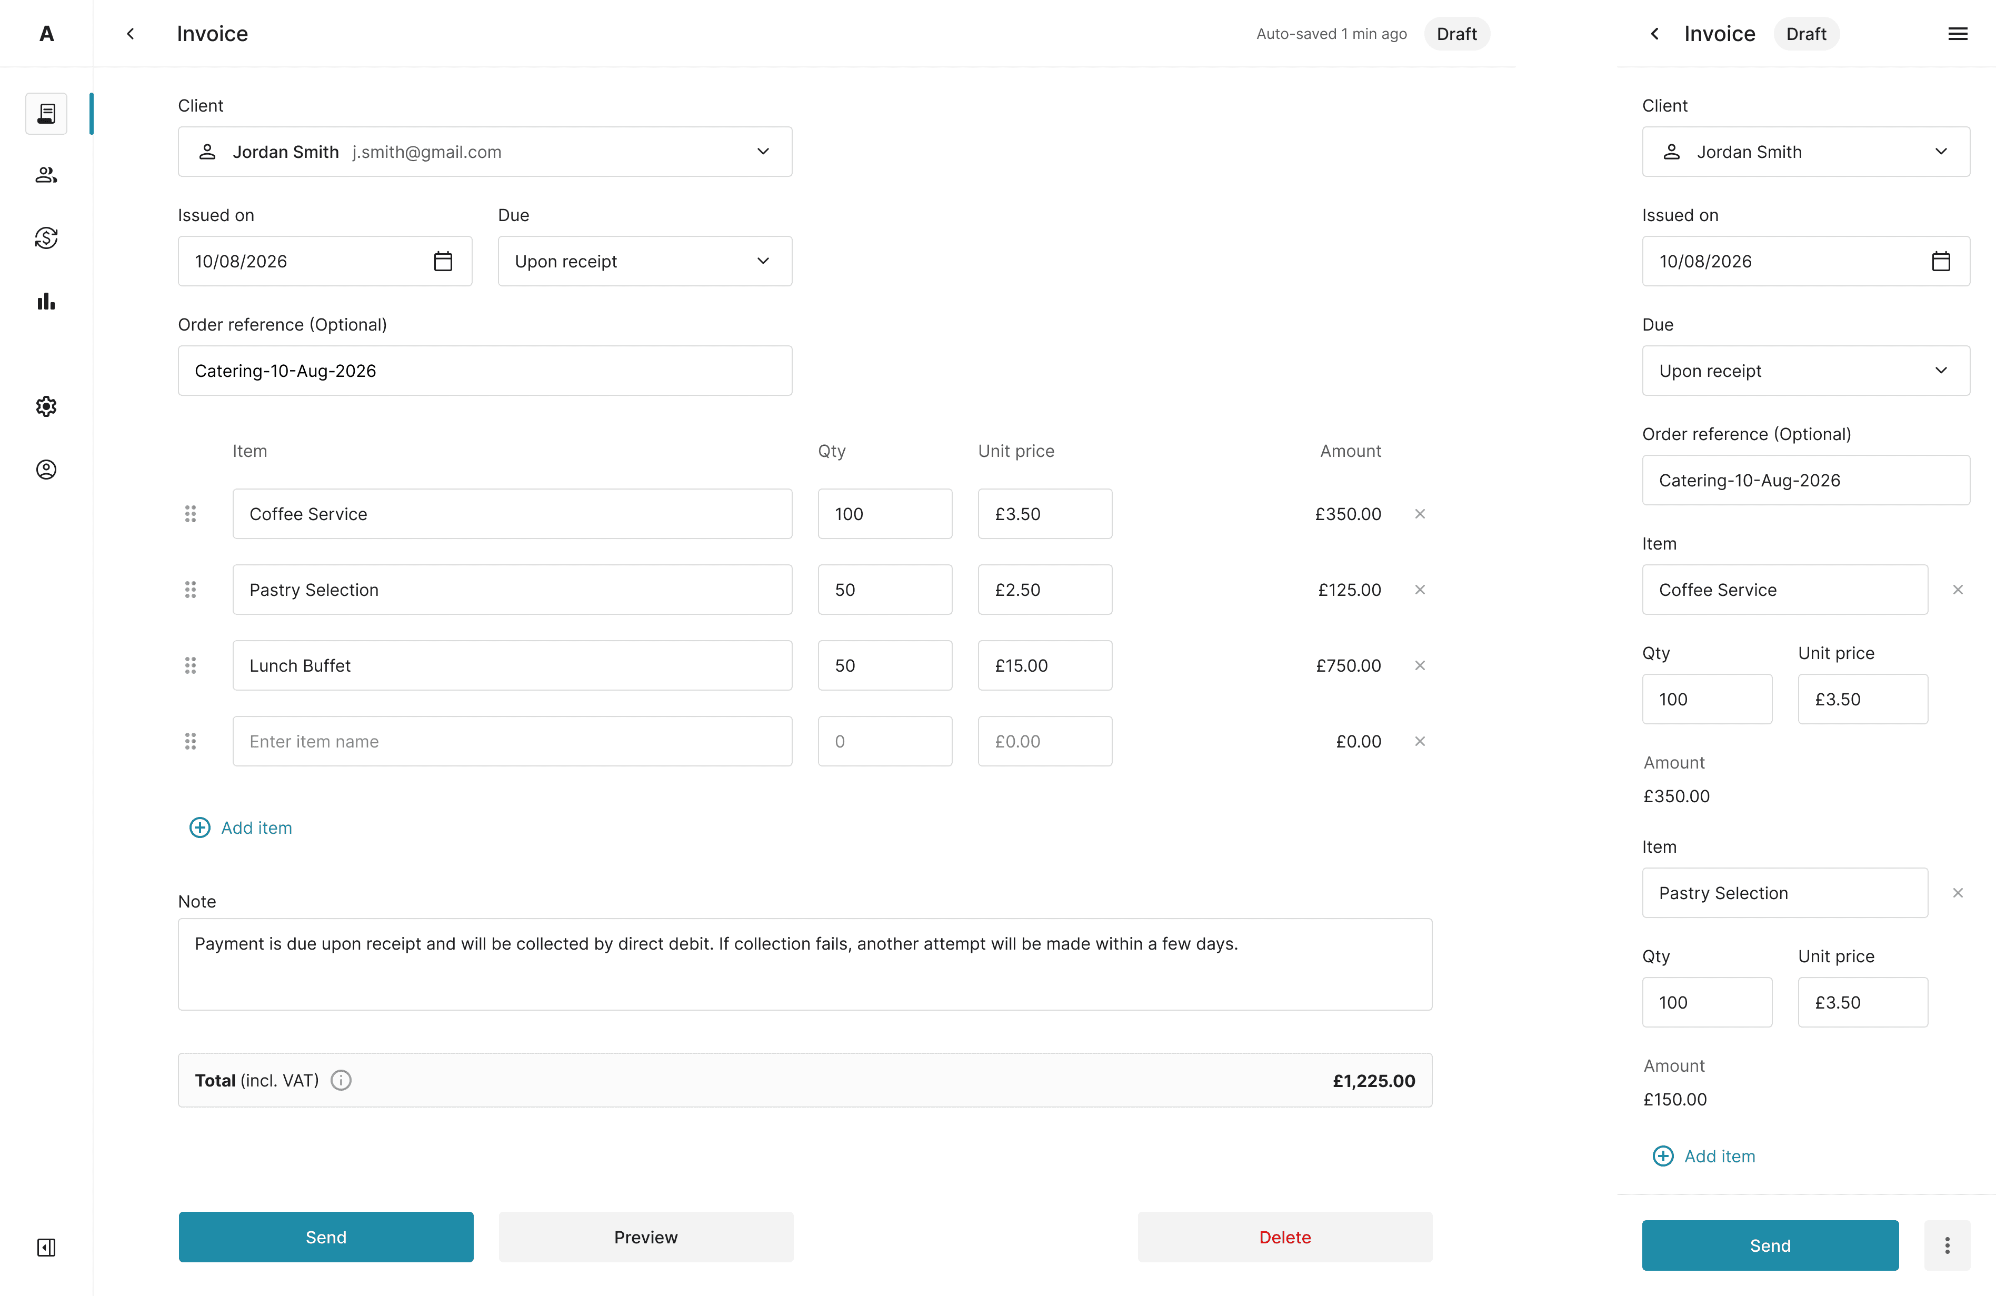Open the clients section in sidebar
The height and width of the screenshot is (1296, 1996).
46,174
